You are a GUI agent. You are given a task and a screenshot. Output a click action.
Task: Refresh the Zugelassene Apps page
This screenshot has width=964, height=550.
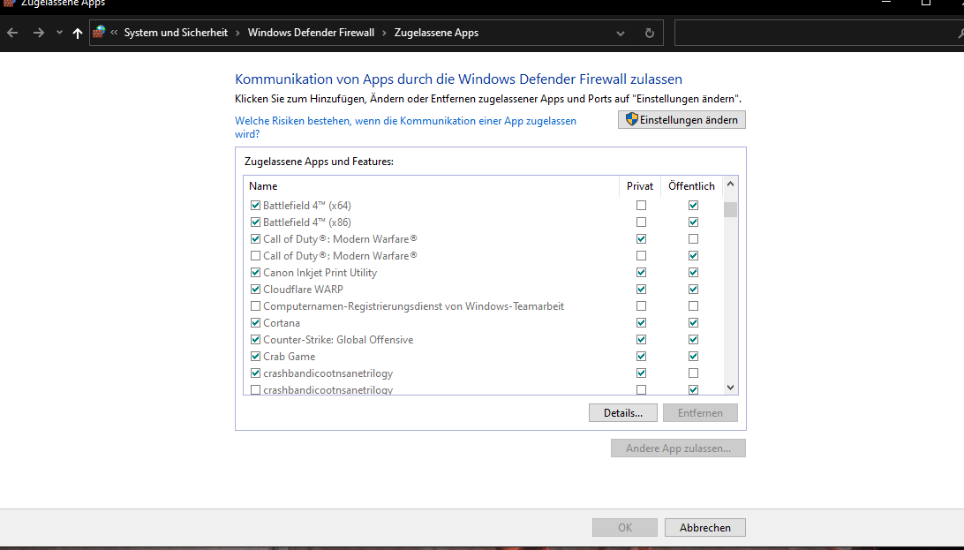(x=649, y=34)
